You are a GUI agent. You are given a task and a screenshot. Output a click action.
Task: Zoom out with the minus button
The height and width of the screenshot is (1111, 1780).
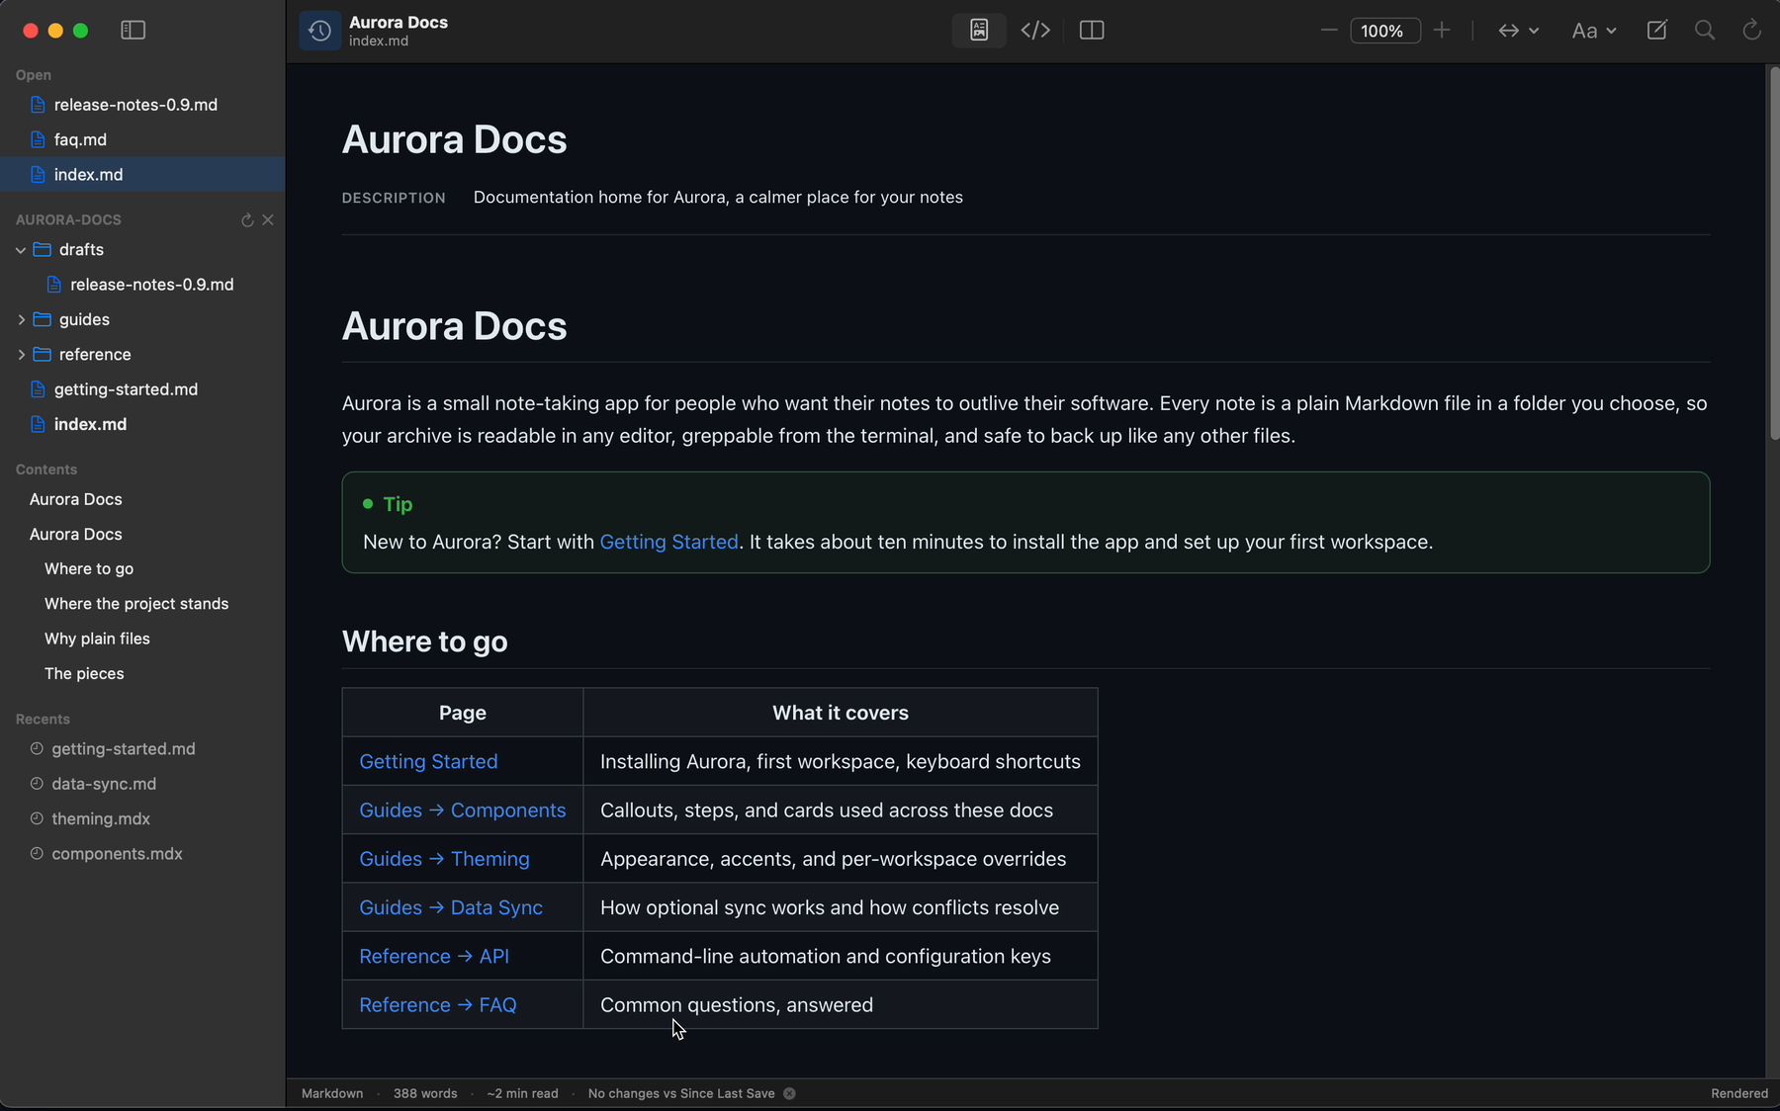pos(1329,31)
